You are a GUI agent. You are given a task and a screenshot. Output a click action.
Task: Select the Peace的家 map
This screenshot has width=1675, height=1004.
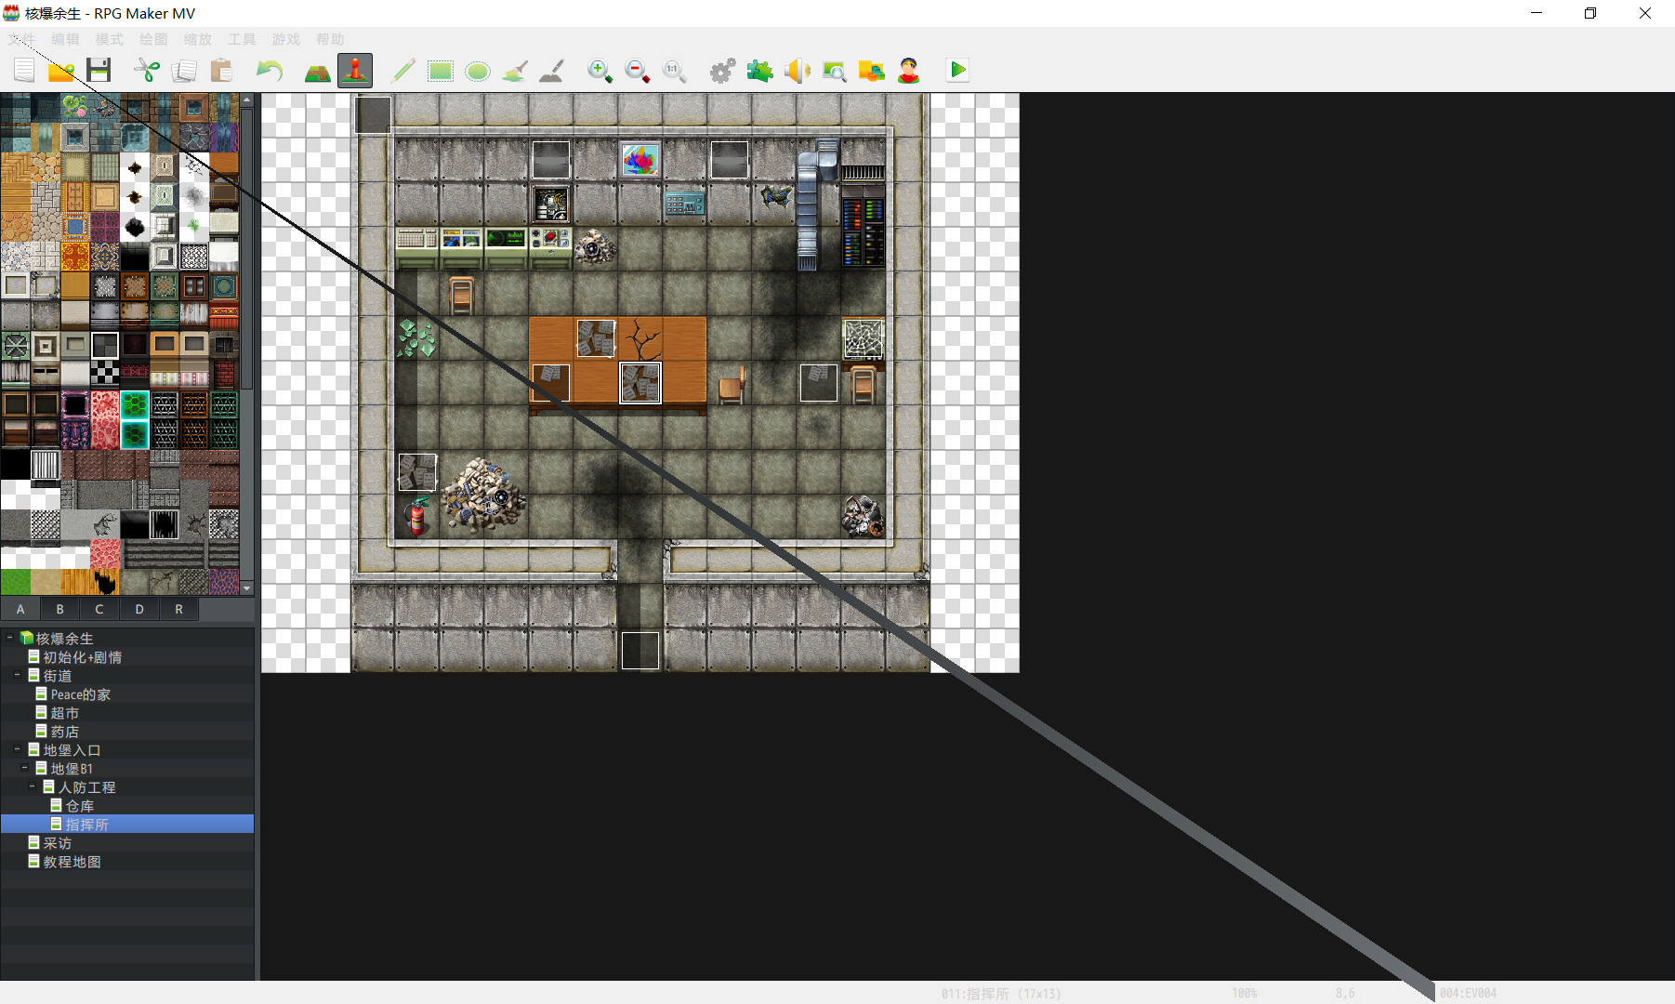80,694
